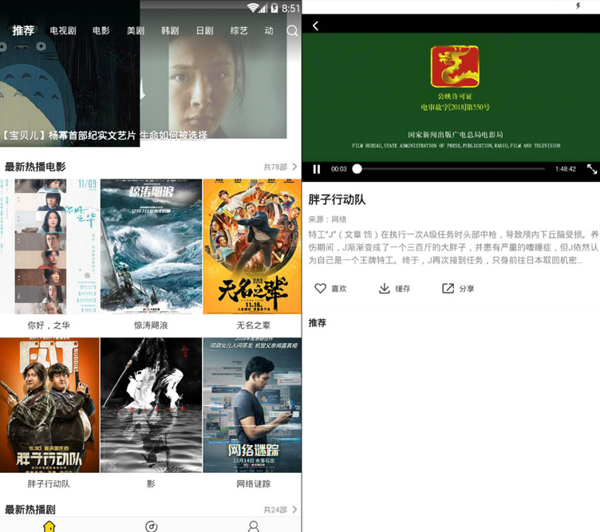Click the 最新热播电影 section header
600x532 pixels.
35,167
